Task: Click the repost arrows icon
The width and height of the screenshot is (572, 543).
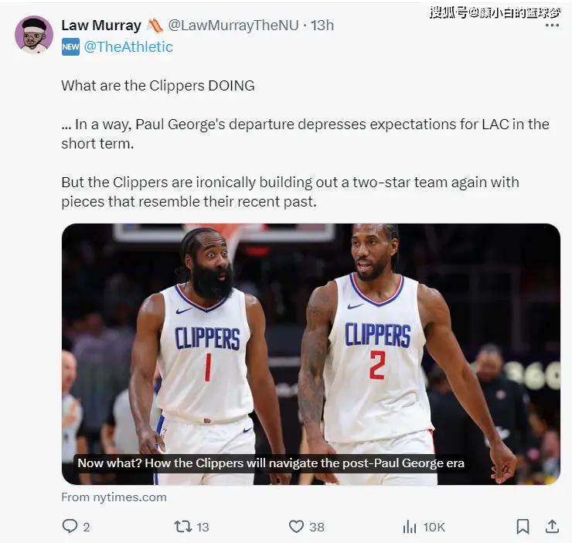Action: pyautogui.click(x=182, y=526)
